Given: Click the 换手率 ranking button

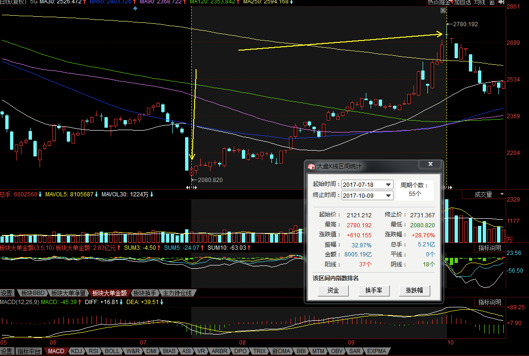Looking at the screenshot, I should pos(373,290).
